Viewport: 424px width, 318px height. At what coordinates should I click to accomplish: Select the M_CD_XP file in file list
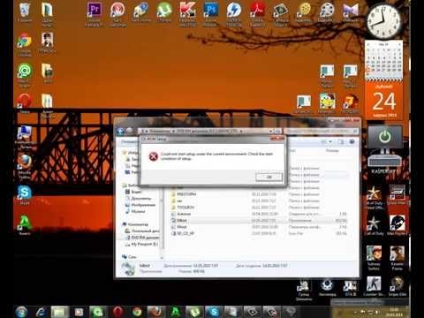pos(185,233)
